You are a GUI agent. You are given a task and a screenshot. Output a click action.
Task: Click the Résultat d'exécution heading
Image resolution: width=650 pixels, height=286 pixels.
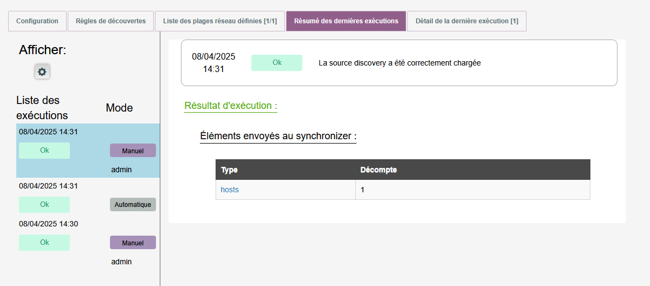point(231,106)
